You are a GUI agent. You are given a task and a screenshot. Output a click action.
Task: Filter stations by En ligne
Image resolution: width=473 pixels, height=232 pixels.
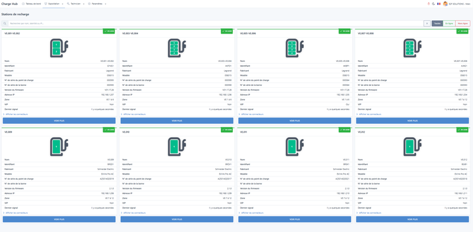[449, 23]
